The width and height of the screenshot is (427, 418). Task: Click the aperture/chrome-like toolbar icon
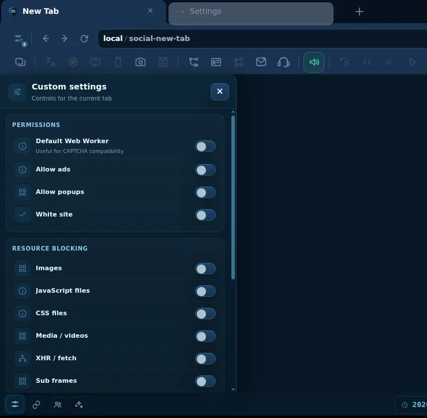point(73,62)
